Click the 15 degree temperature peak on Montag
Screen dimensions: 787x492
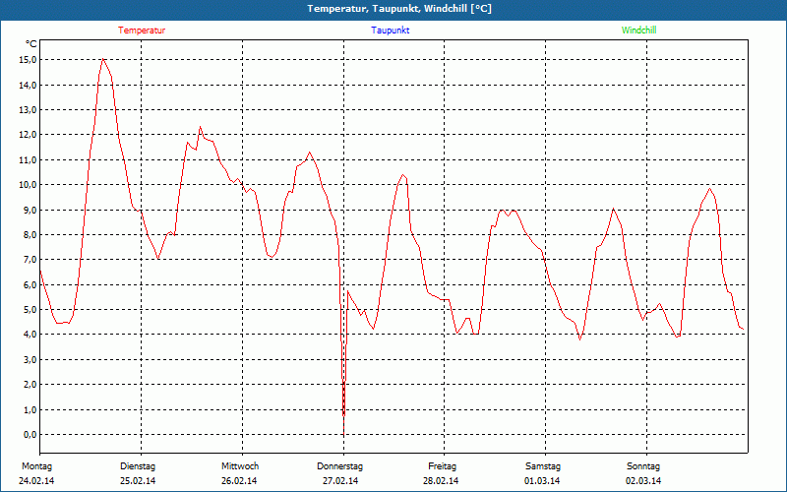click(x=103, y=59)
